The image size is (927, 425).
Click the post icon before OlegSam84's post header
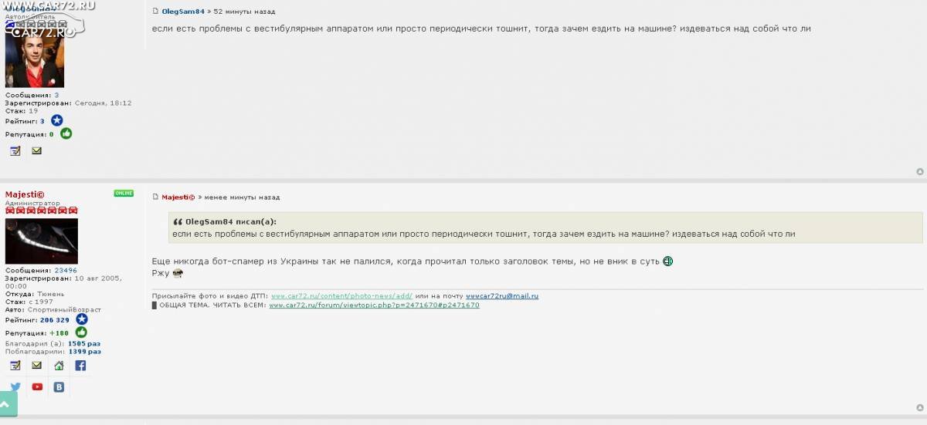155,12
